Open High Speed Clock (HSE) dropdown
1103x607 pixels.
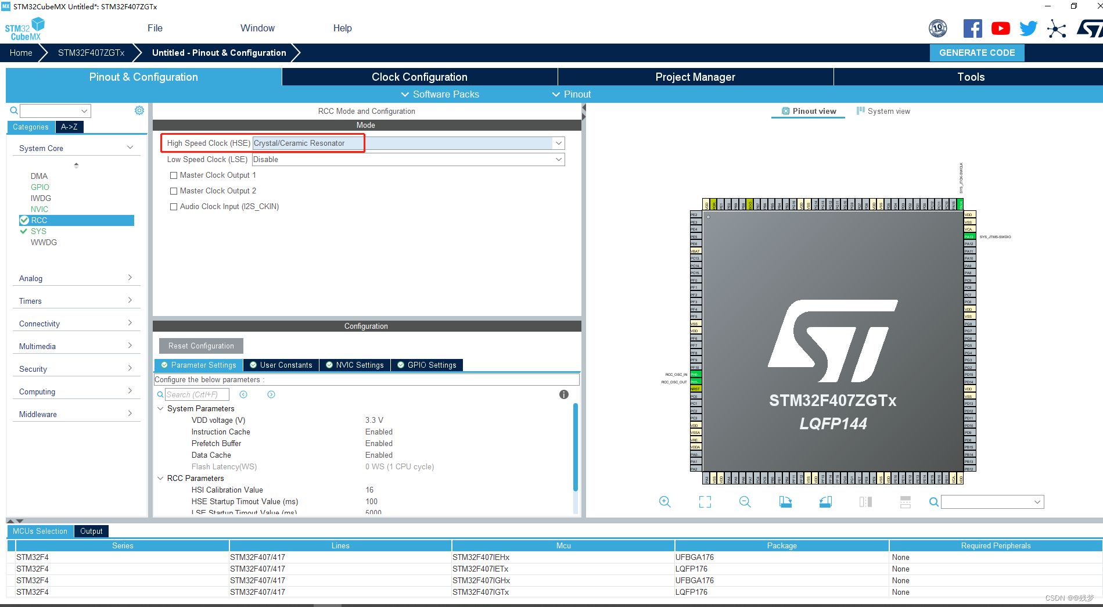click(x=558, y=143)
